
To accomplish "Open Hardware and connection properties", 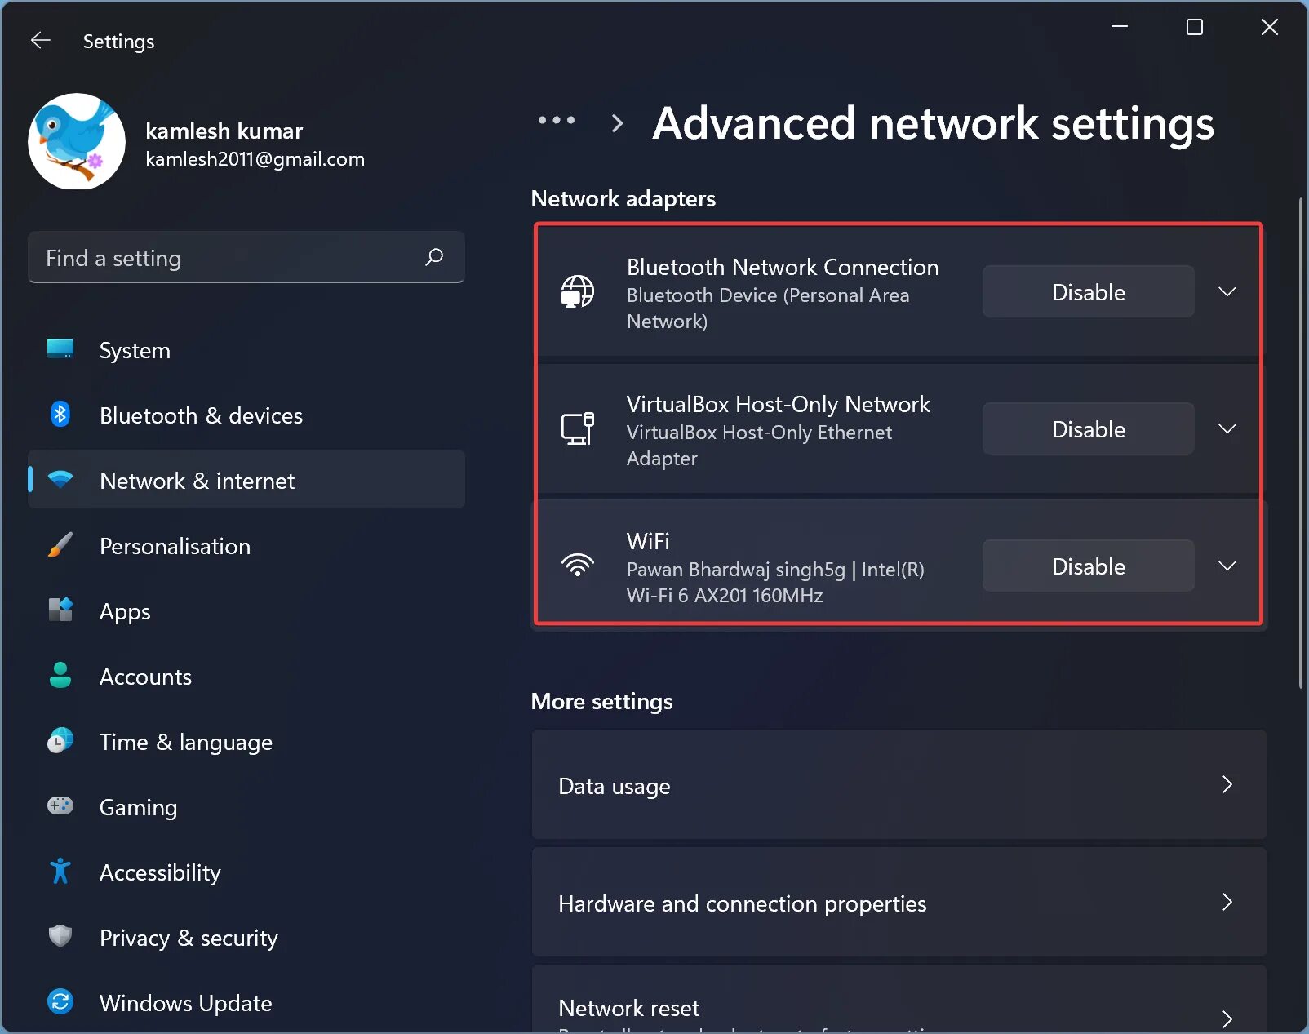I will [x=898, y=903].
